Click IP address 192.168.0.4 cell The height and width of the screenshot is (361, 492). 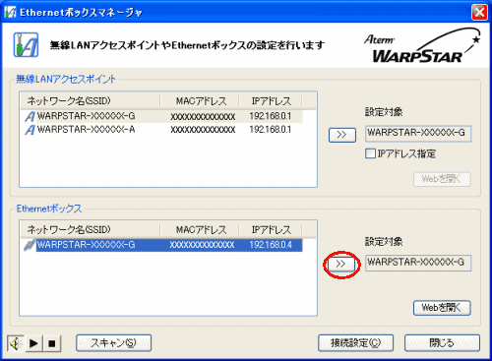[x=271, y=245]
